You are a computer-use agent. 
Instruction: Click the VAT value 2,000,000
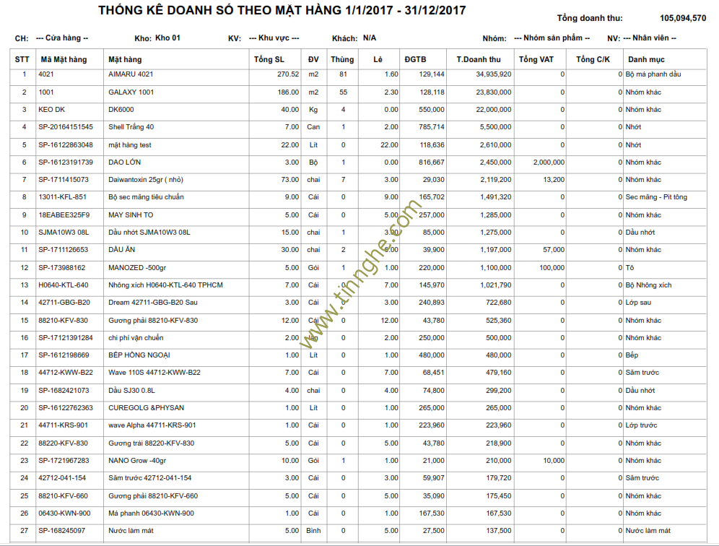click(x=549, y=162)
